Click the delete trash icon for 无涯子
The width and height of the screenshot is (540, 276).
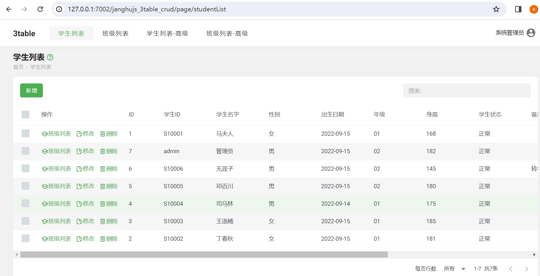pos(103,169)
